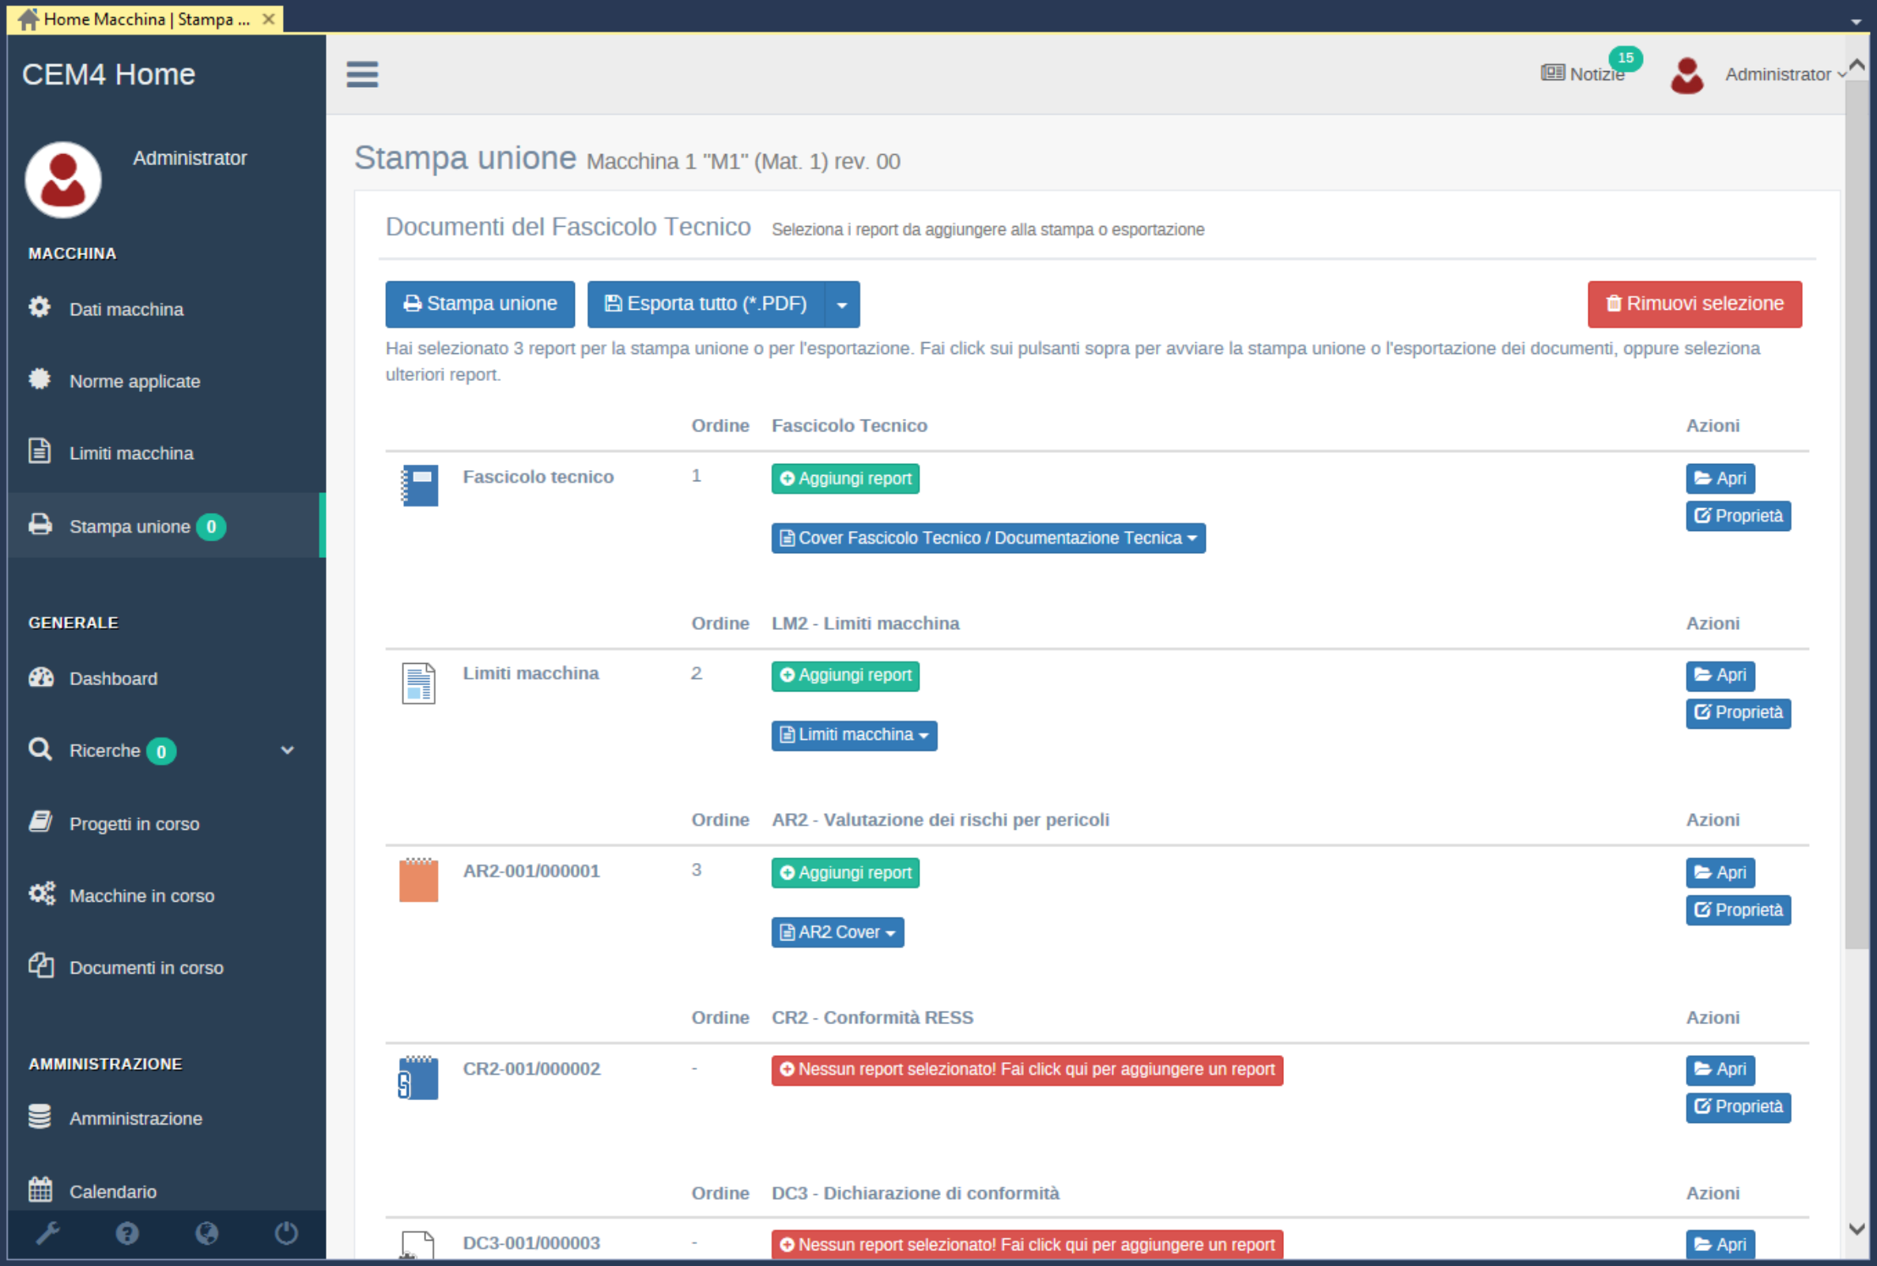
Task: Click the power logout icon
Action: [286, 1233]
